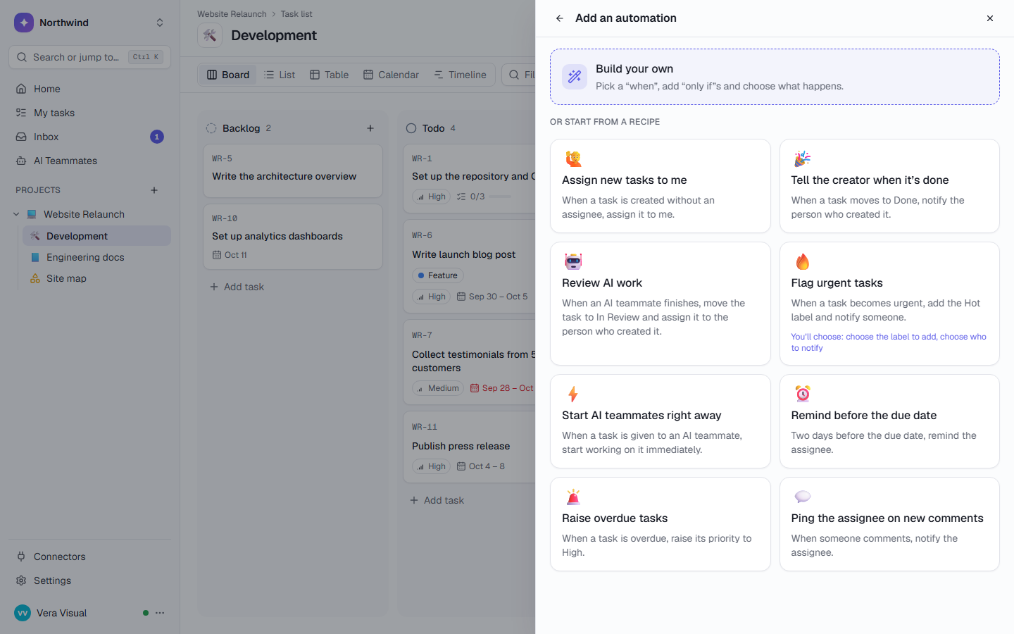The height and width of the screenshot is (634, 1014).
Task: Open Connectors in the sidebar
Action: [89, 557]
